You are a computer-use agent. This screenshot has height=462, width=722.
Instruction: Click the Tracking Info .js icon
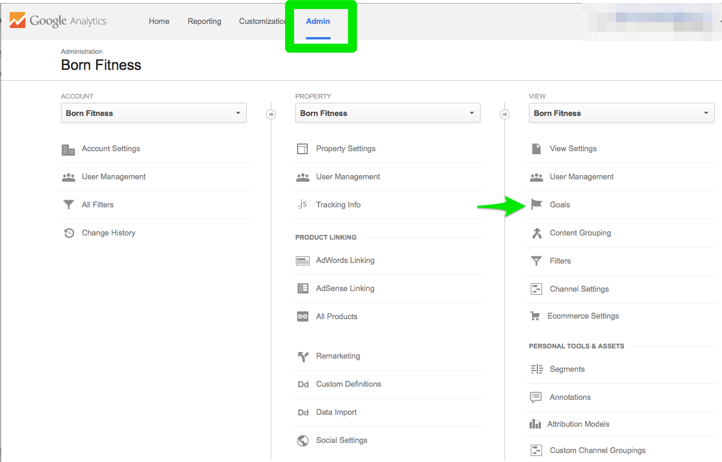[x=302, y=204]
